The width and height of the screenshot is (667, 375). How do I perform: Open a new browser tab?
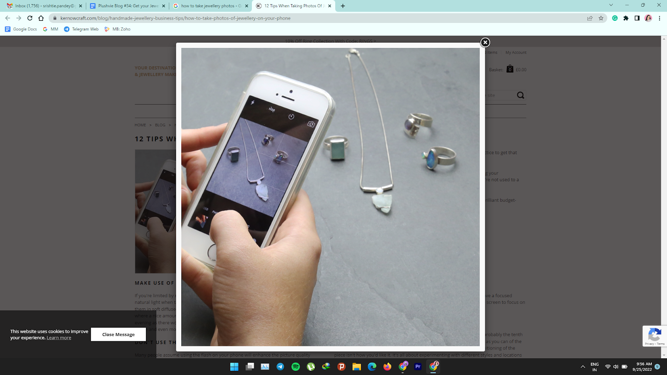[x=343, y=6]
